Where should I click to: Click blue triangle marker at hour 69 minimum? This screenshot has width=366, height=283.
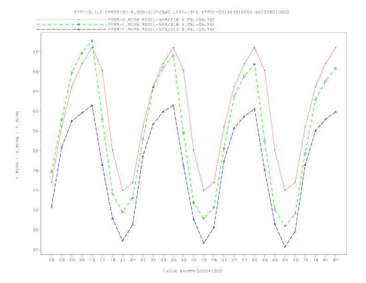(x=285, y=246)
